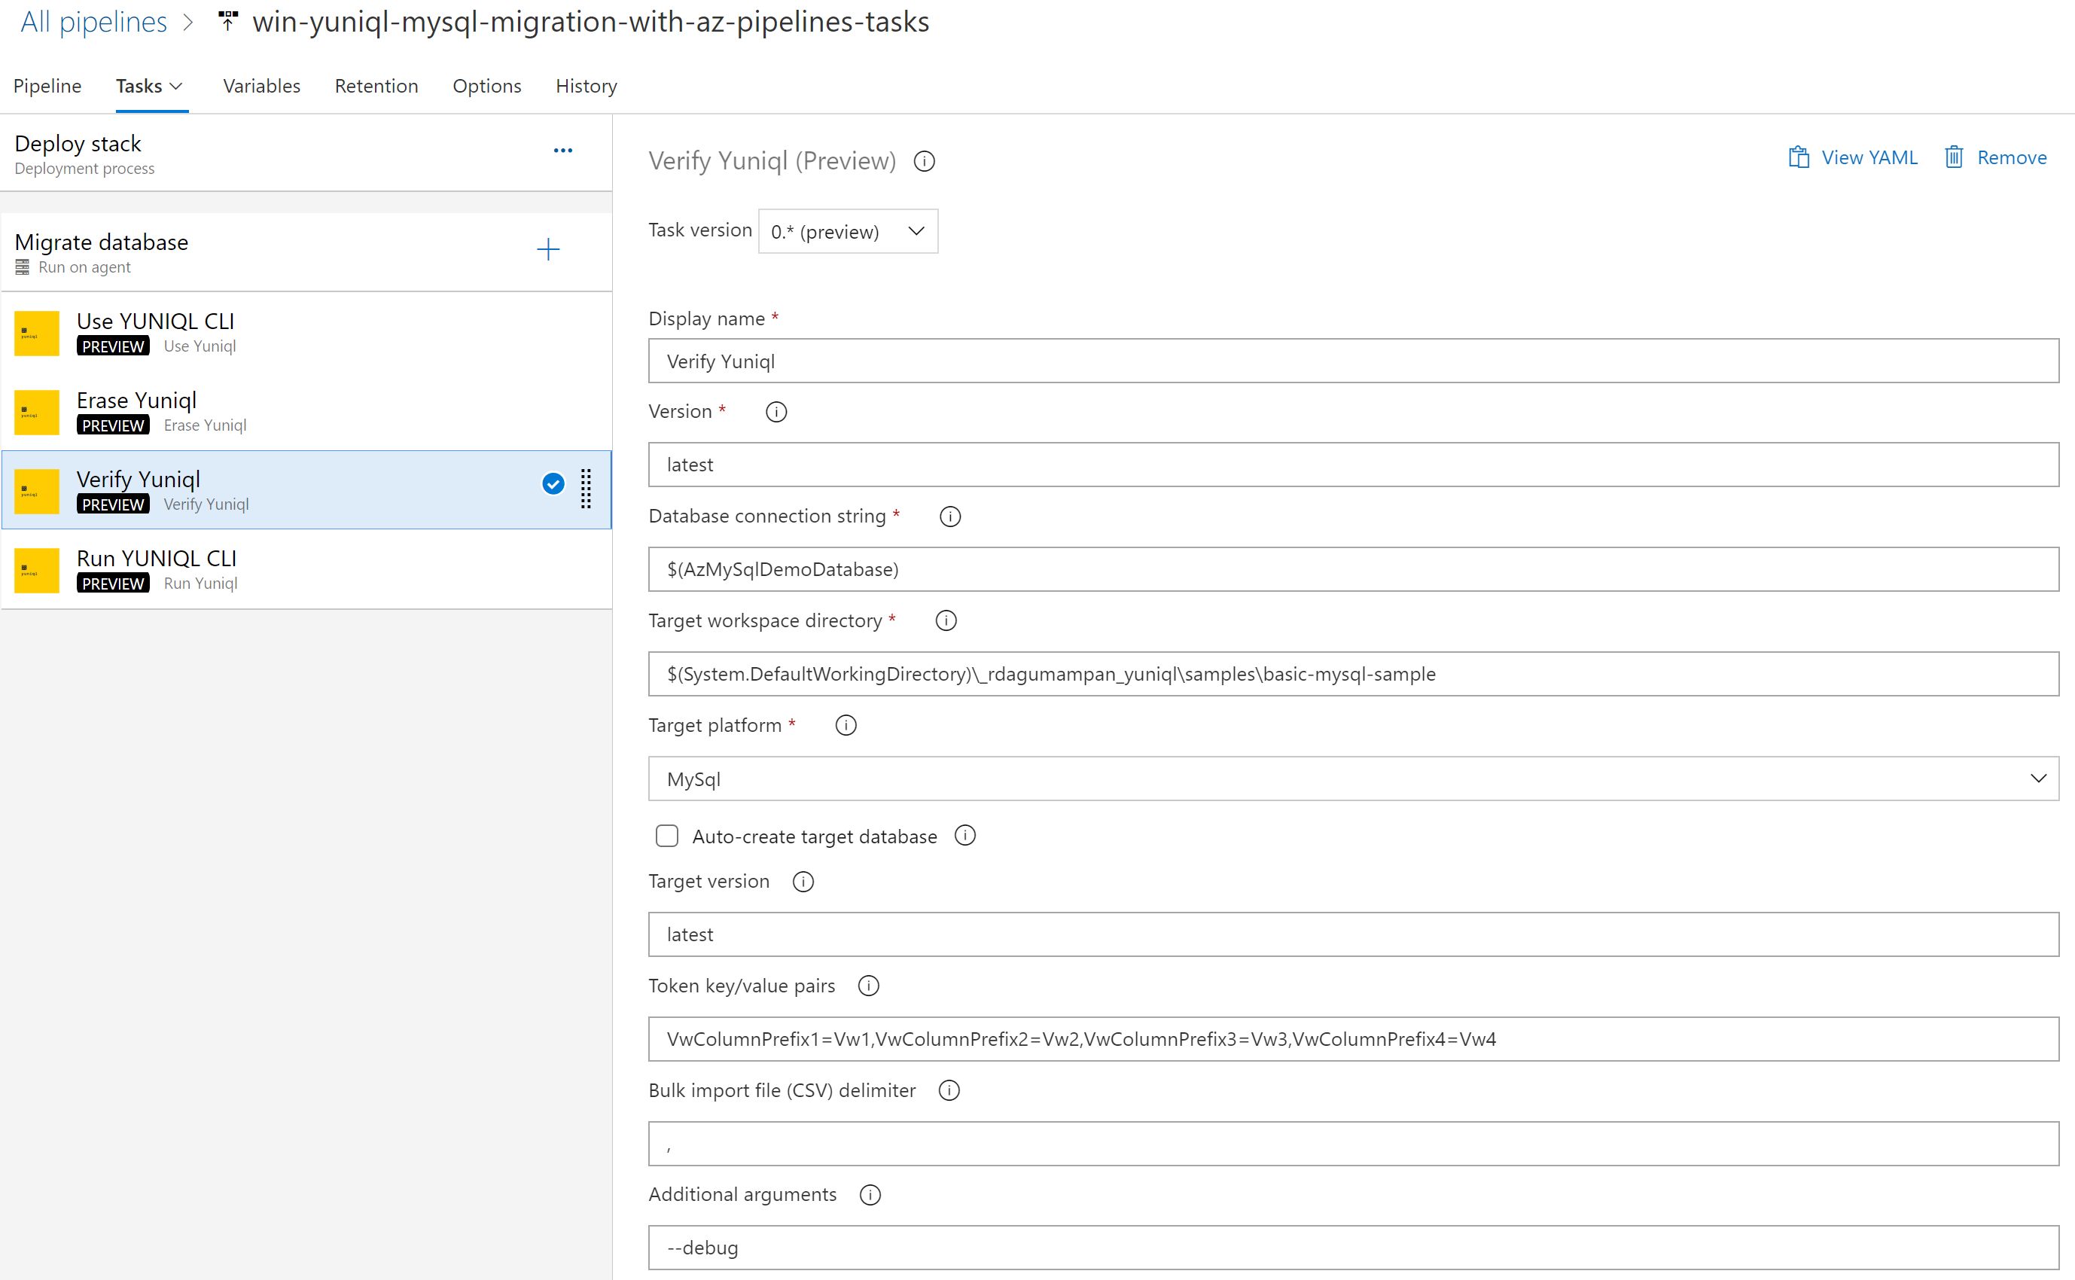
Task: Click the Erase Yuniql yellow task icon
Action: click(35, 413)
